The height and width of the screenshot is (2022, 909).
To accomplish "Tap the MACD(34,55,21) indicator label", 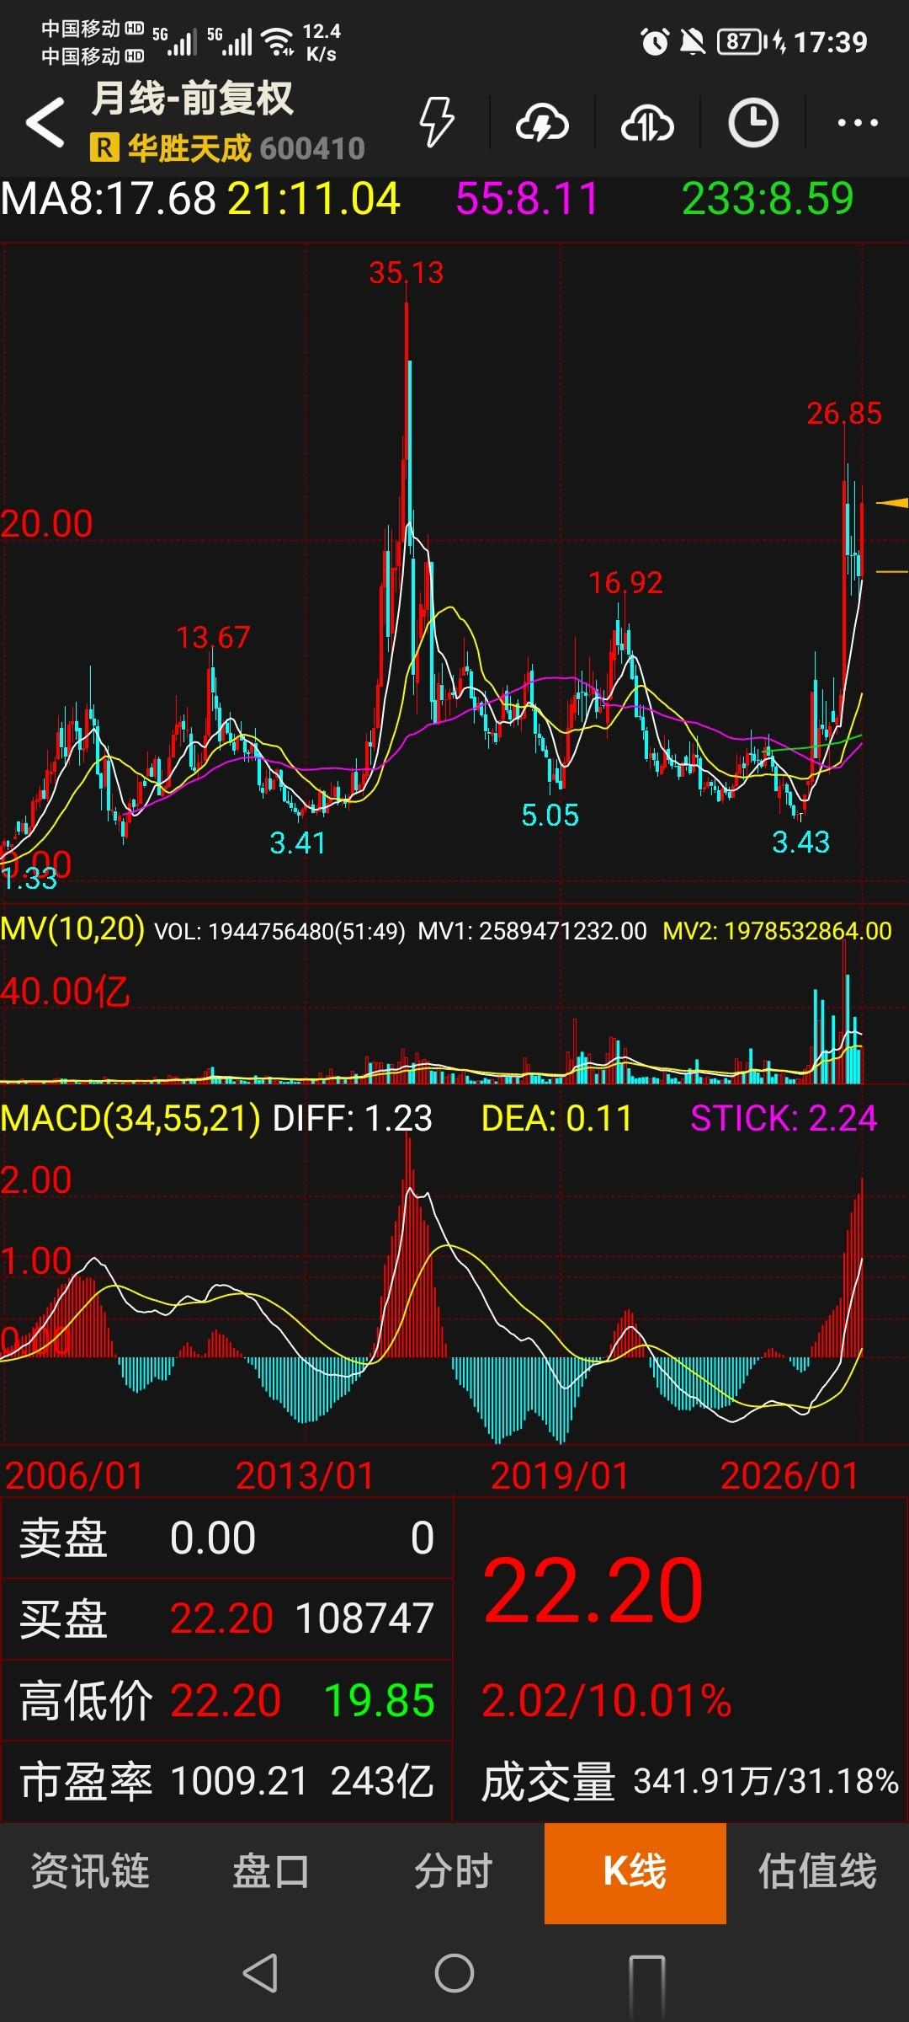I will [x=130, y=1118].
